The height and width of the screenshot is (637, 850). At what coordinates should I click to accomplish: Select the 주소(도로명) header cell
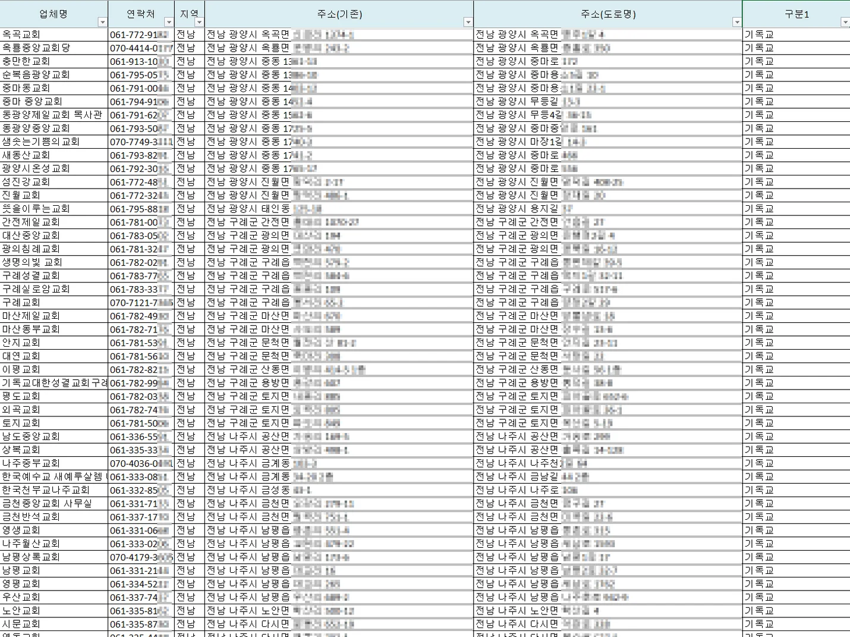[608, 14]
